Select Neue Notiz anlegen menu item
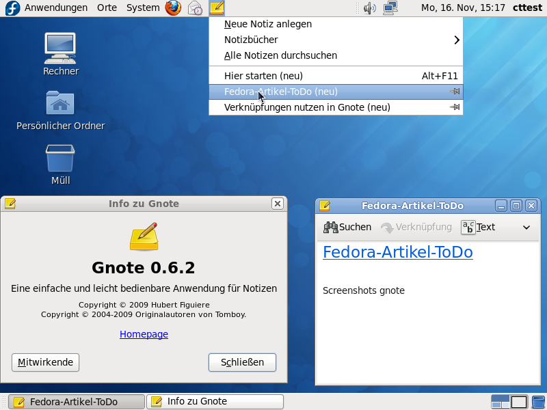 (x=268, y=24)
